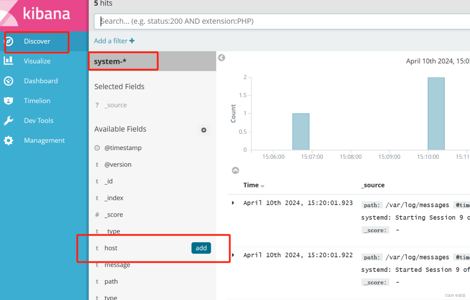This screenshot has height=300, width=470.
Task: Open the Visualize bar chart icon
Action: coord(8,61)
